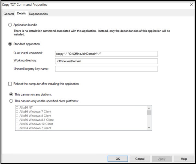
Task: Select run only on specified client platforms
Action: (x=11, y=101)
